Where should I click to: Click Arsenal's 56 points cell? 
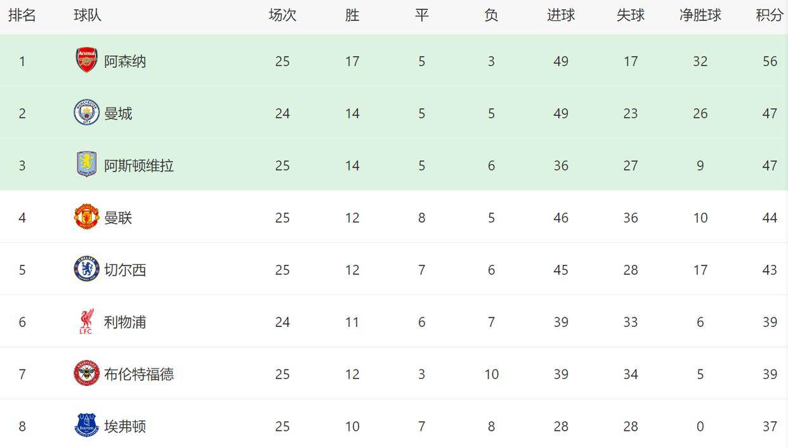[x=770, y=61]
